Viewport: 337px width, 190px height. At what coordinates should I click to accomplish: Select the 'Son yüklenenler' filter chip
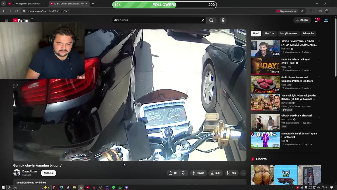click(x=289, y=34)
